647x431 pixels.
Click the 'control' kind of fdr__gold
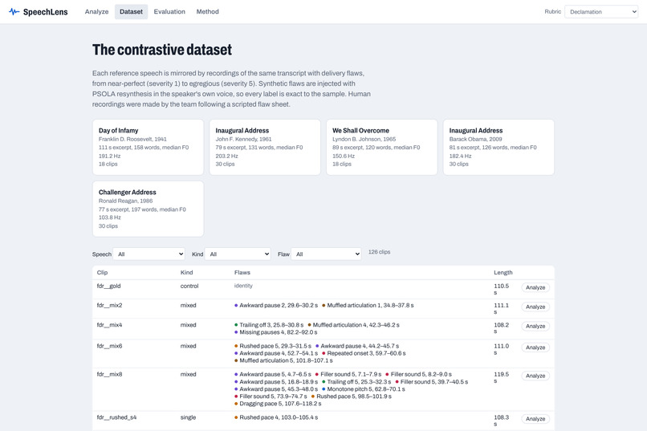(189, 286)
